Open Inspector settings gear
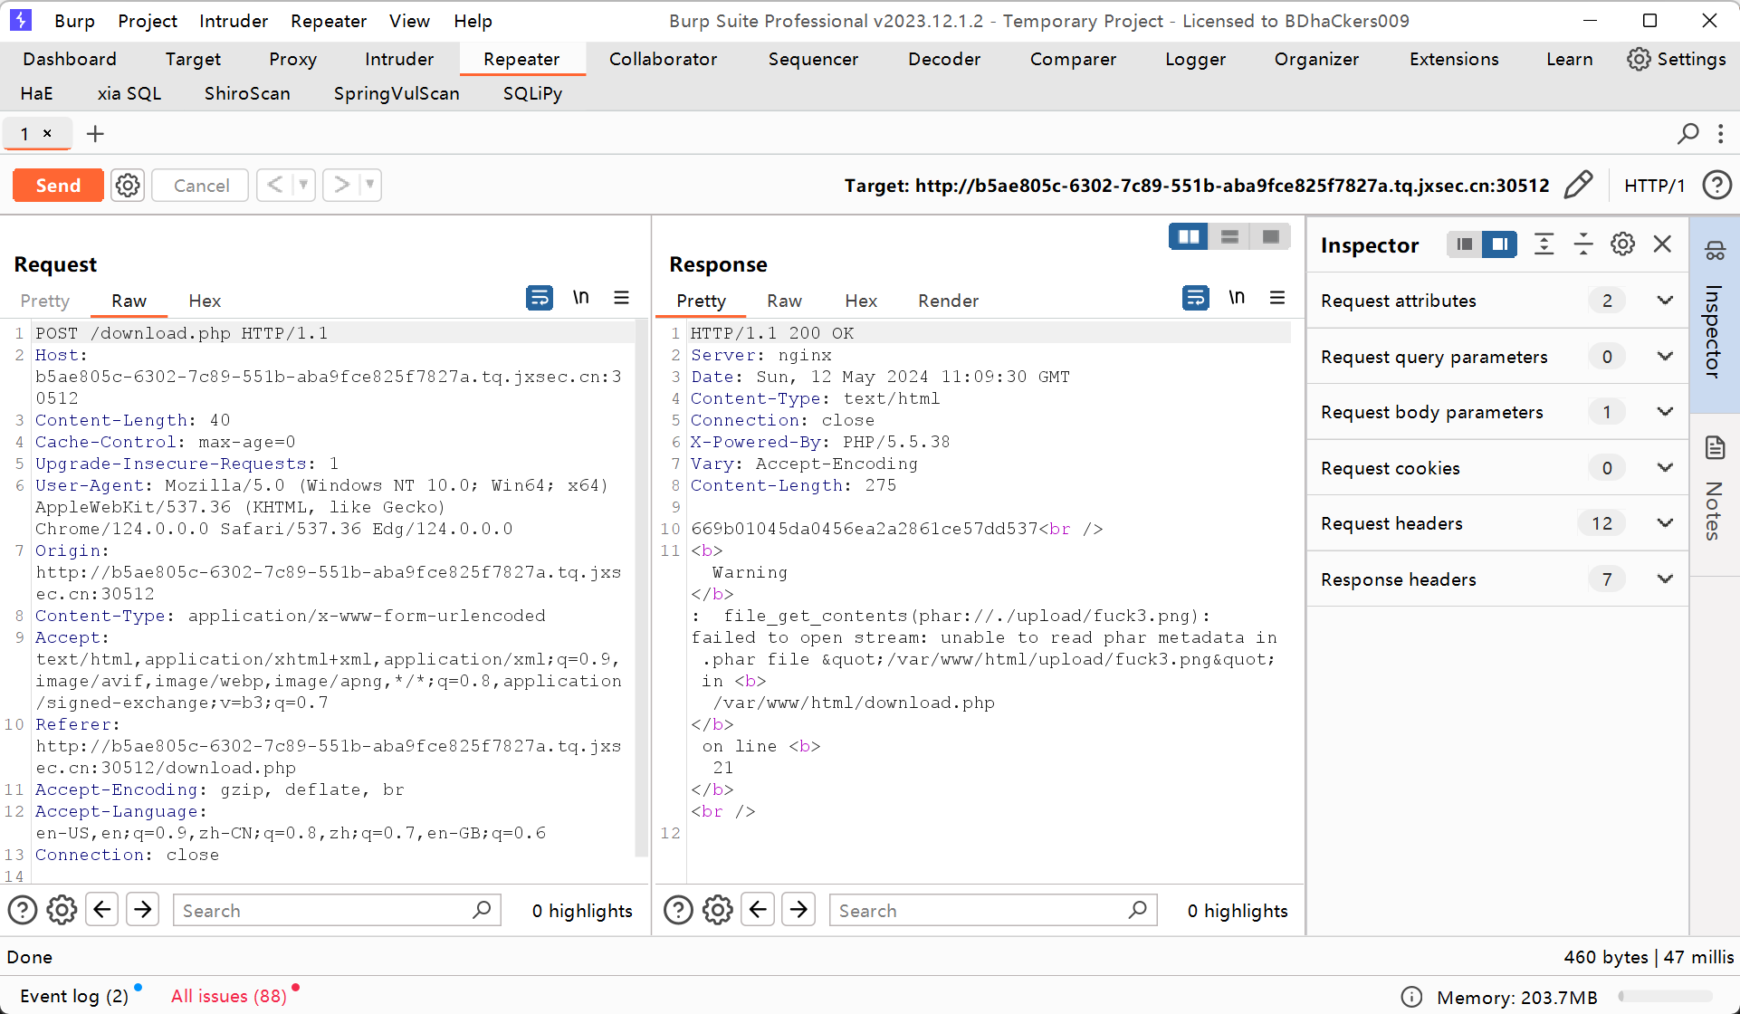The image size is (1740, 1014). tap(1622, 244)
